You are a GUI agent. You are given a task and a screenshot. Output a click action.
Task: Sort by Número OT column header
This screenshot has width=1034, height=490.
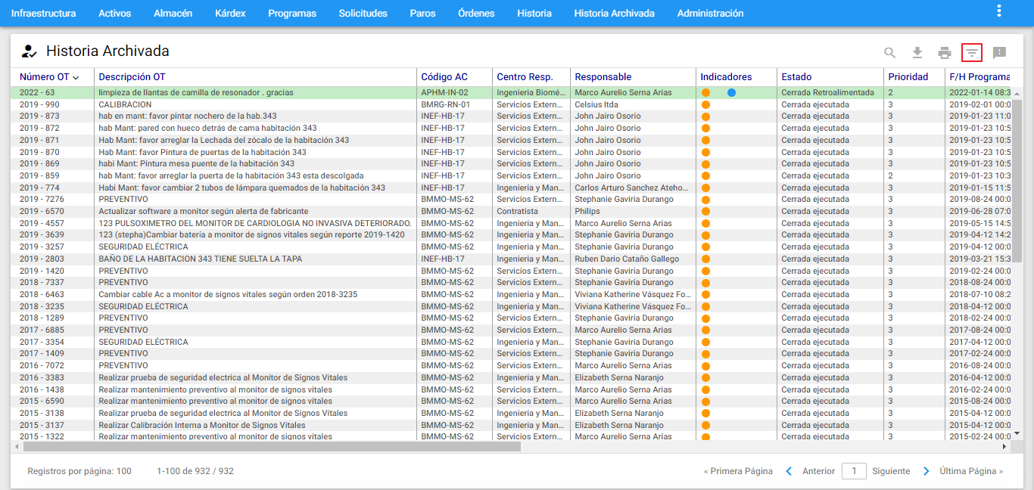[49, 77]
